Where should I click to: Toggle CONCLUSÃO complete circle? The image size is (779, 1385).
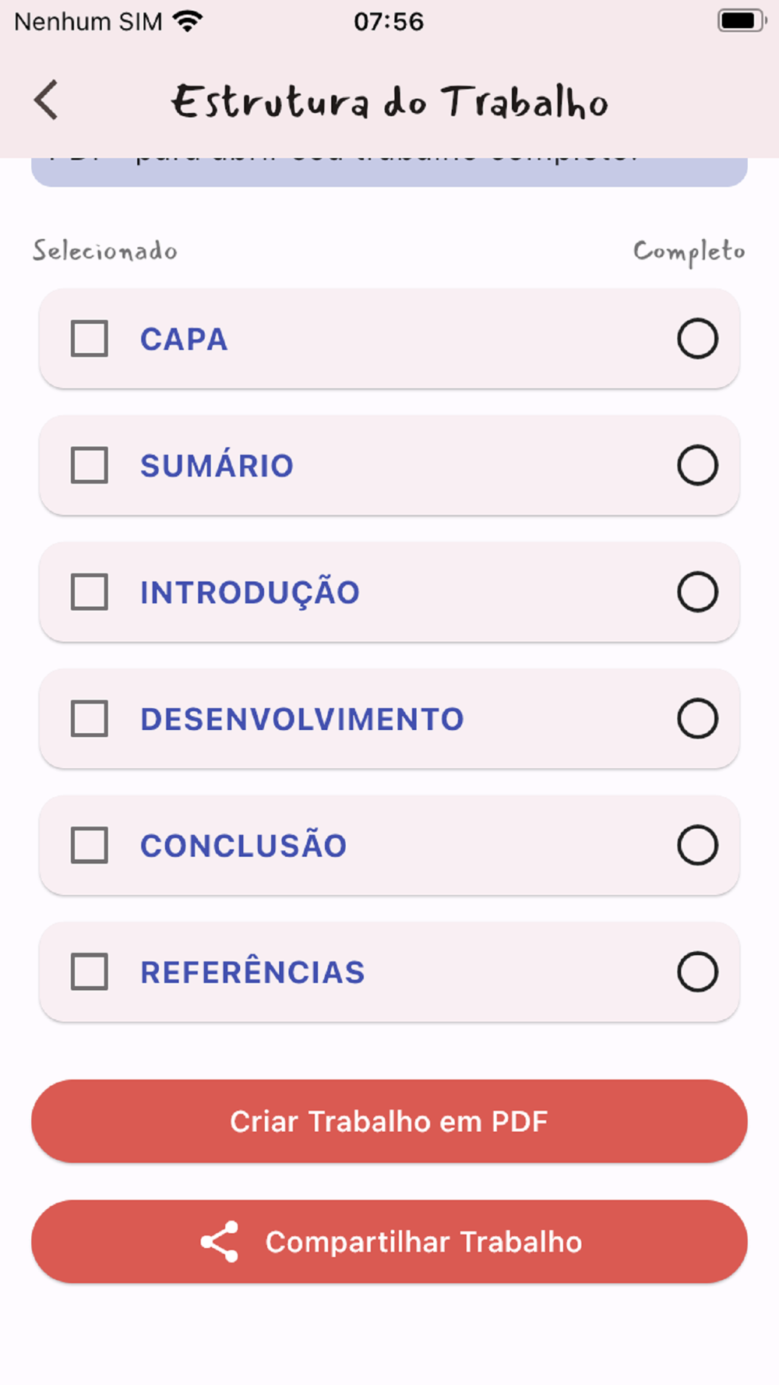(x=697, y=845)
